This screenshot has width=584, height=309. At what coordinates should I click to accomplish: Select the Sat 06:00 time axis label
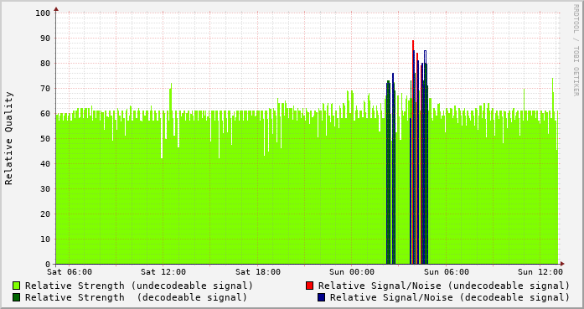70,272
